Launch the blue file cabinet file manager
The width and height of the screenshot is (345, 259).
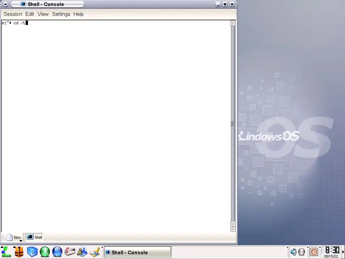pyautogui.click(x=32, y=252)
